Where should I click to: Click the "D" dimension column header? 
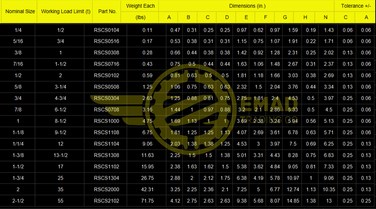point(227,17)
